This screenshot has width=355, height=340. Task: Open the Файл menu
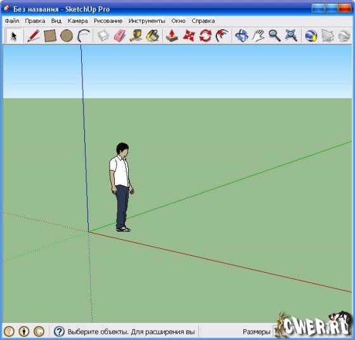12,21
